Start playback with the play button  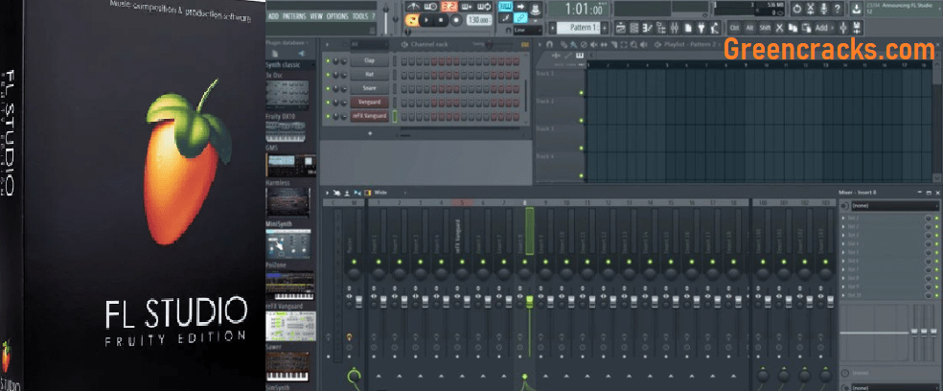click(x=426, y=20)
